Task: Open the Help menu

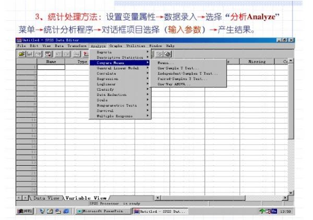Action: point(170,46)
